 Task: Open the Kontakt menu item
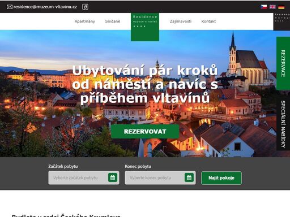(208, 21)
